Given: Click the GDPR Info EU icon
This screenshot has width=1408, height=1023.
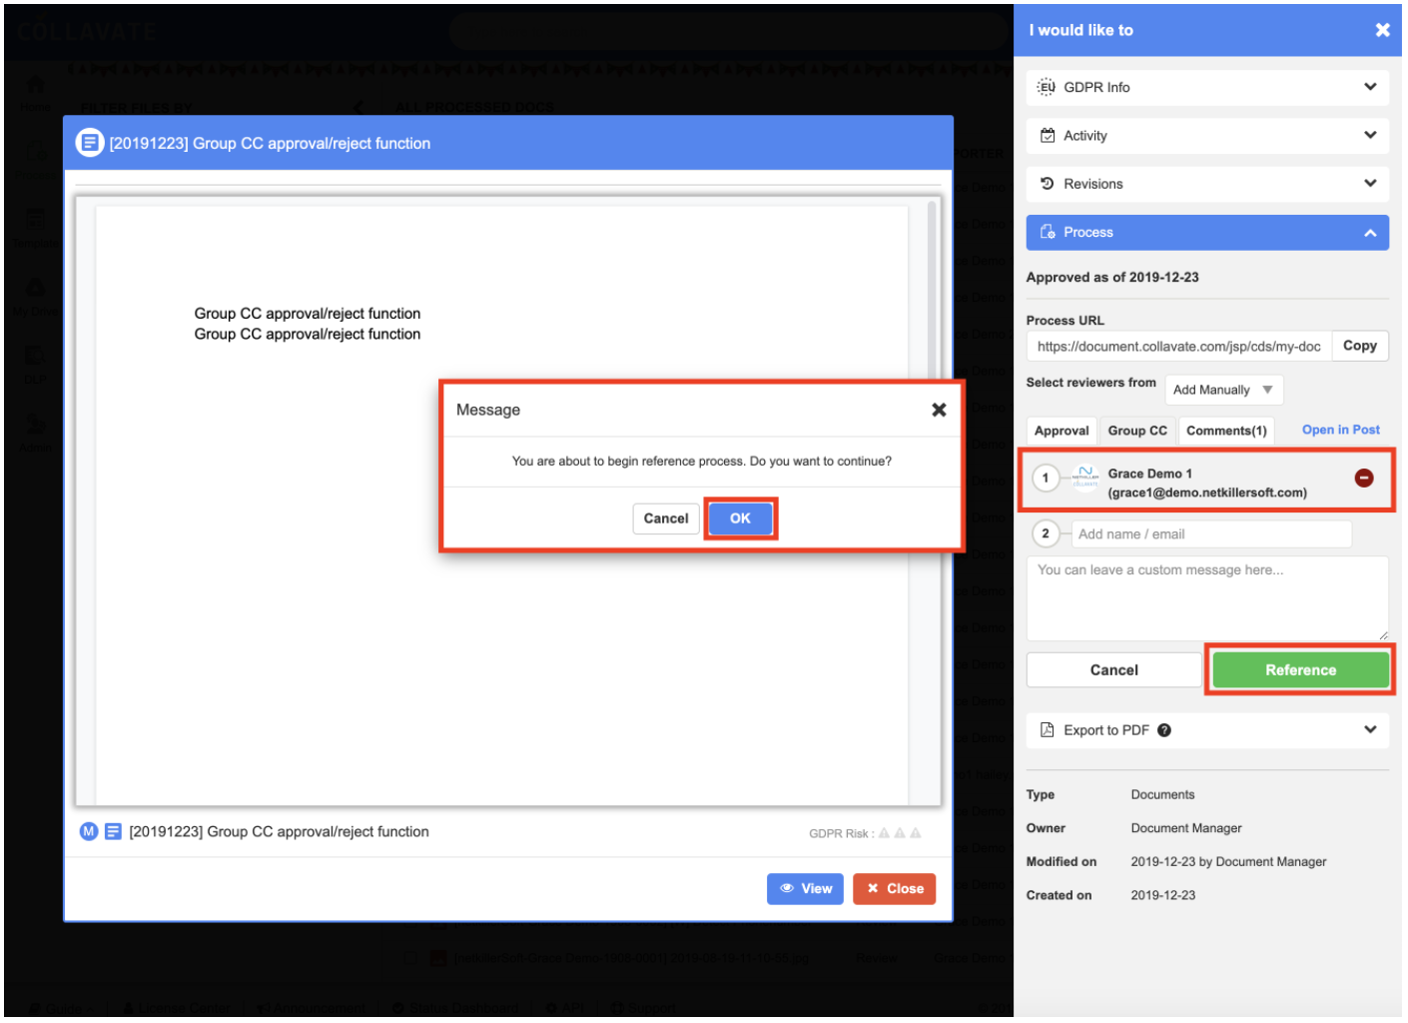Looking at the screenshot, I should [1047, 87].
